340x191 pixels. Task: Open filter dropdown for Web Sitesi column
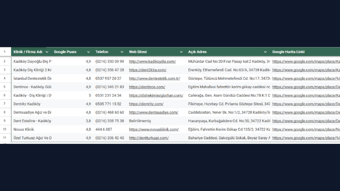click(x=181, y=52)
